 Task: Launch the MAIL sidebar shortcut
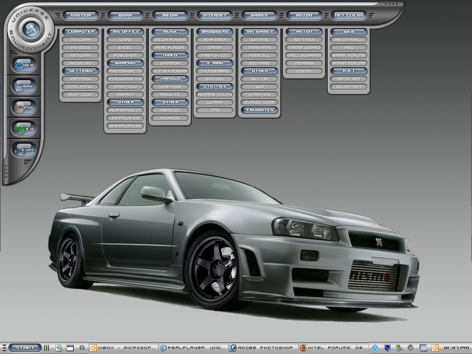pos(24,86)
